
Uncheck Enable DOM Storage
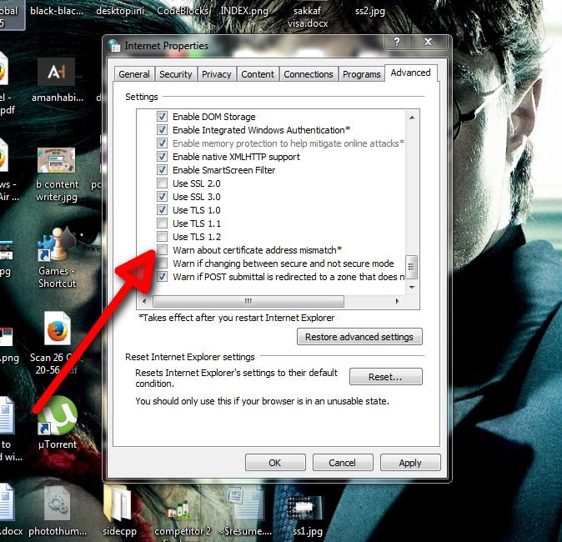coord(162,117)
